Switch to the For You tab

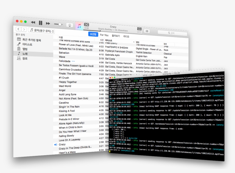104,35
